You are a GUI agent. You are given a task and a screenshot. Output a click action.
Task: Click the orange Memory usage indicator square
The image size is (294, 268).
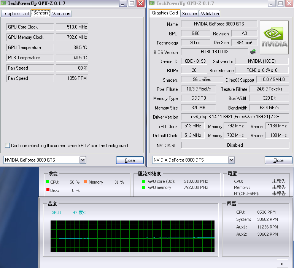coord(86,182)
